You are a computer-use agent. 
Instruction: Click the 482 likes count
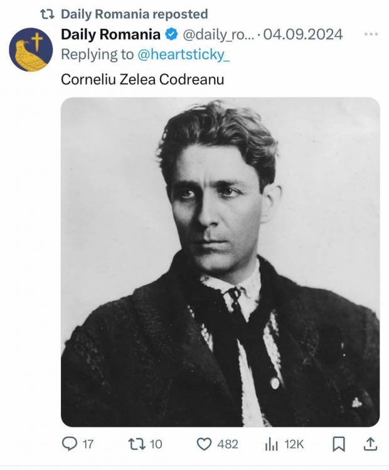point(228,444)
